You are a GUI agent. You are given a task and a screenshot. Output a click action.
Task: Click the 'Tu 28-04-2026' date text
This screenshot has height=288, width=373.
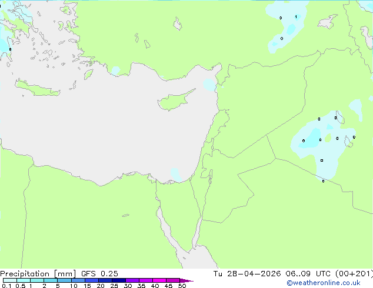click(x=247, y=274)
